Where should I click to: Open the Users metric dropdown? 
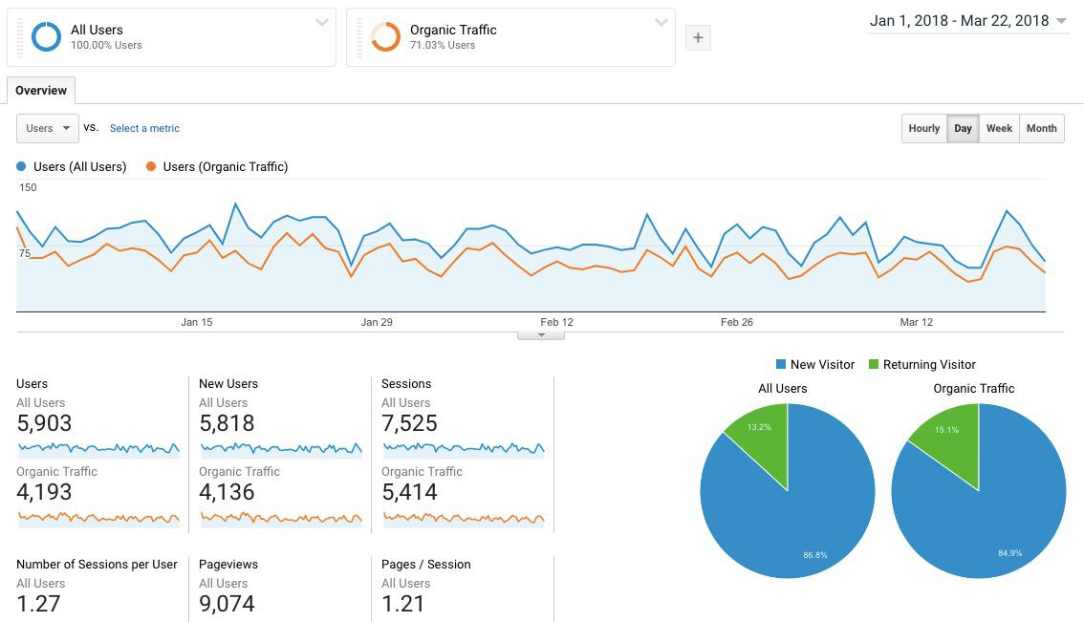tap(48, 129)
